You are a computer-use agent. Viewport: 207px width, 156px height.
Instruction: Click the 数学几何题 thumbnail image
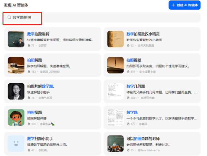pyautogui.click(x=115, y=91)
